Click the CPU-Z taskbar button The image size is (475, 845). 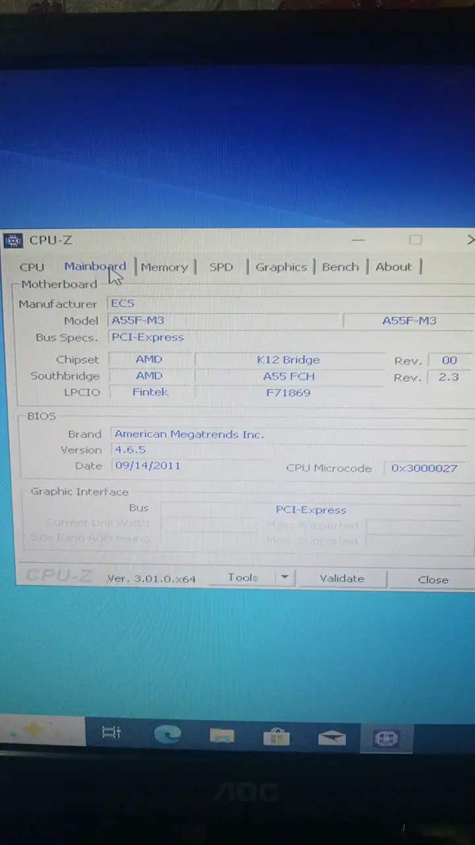pos(386,738)
